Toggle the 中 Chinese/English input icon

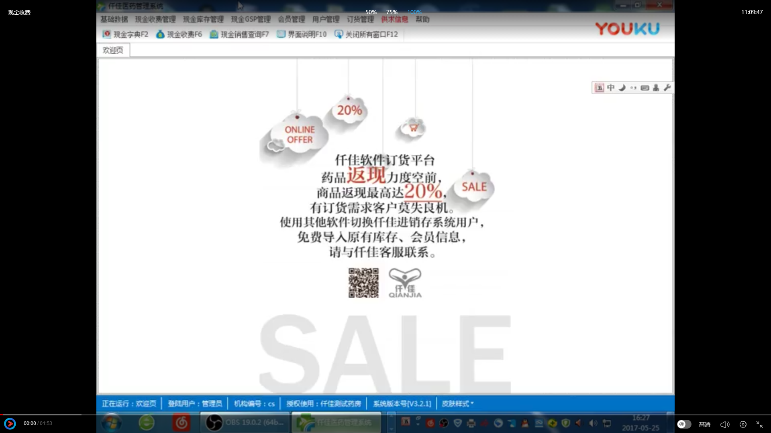[611, 87]
